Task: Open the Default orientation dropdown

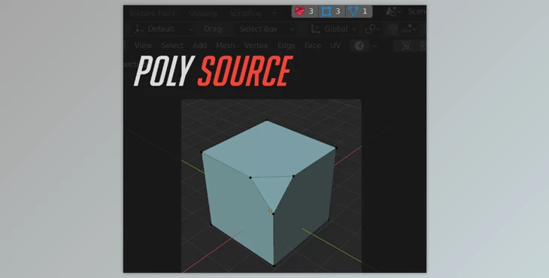Action: click(x=163, y=29)
